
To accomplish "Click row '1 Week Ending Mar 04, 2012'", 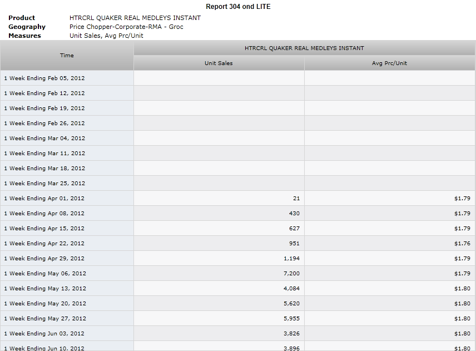I will (237, 138).
